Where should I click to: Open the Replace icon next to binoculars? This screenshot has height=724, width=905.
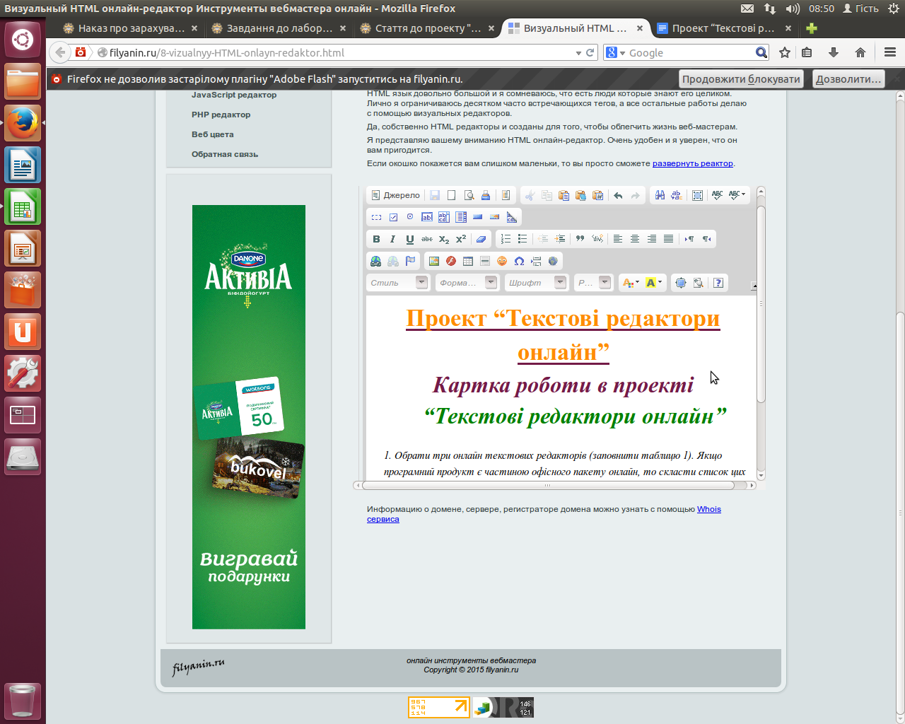677,195
